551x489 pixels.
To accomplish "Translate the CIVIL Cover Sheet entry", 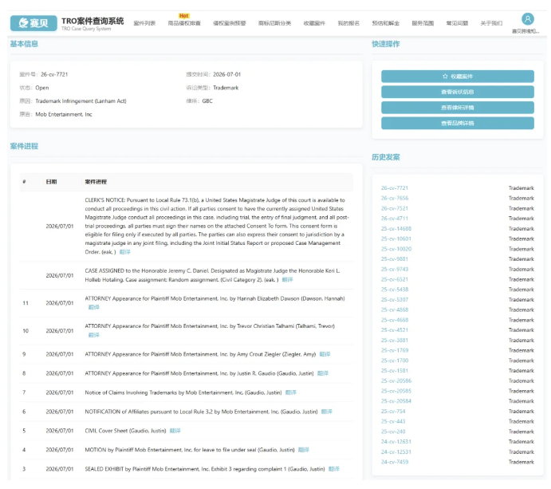I will click(175, 431).
